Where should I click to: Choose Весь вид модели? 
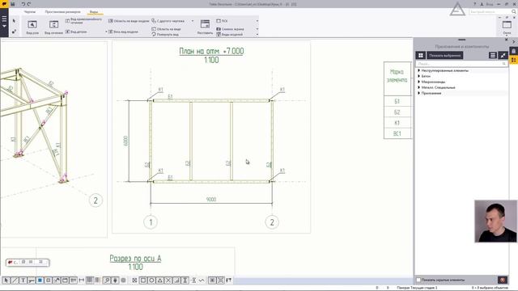(123, 32)
